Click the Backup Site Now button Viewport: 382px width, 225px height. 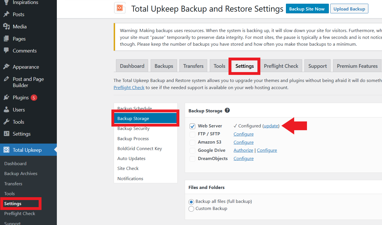[307, 9]
